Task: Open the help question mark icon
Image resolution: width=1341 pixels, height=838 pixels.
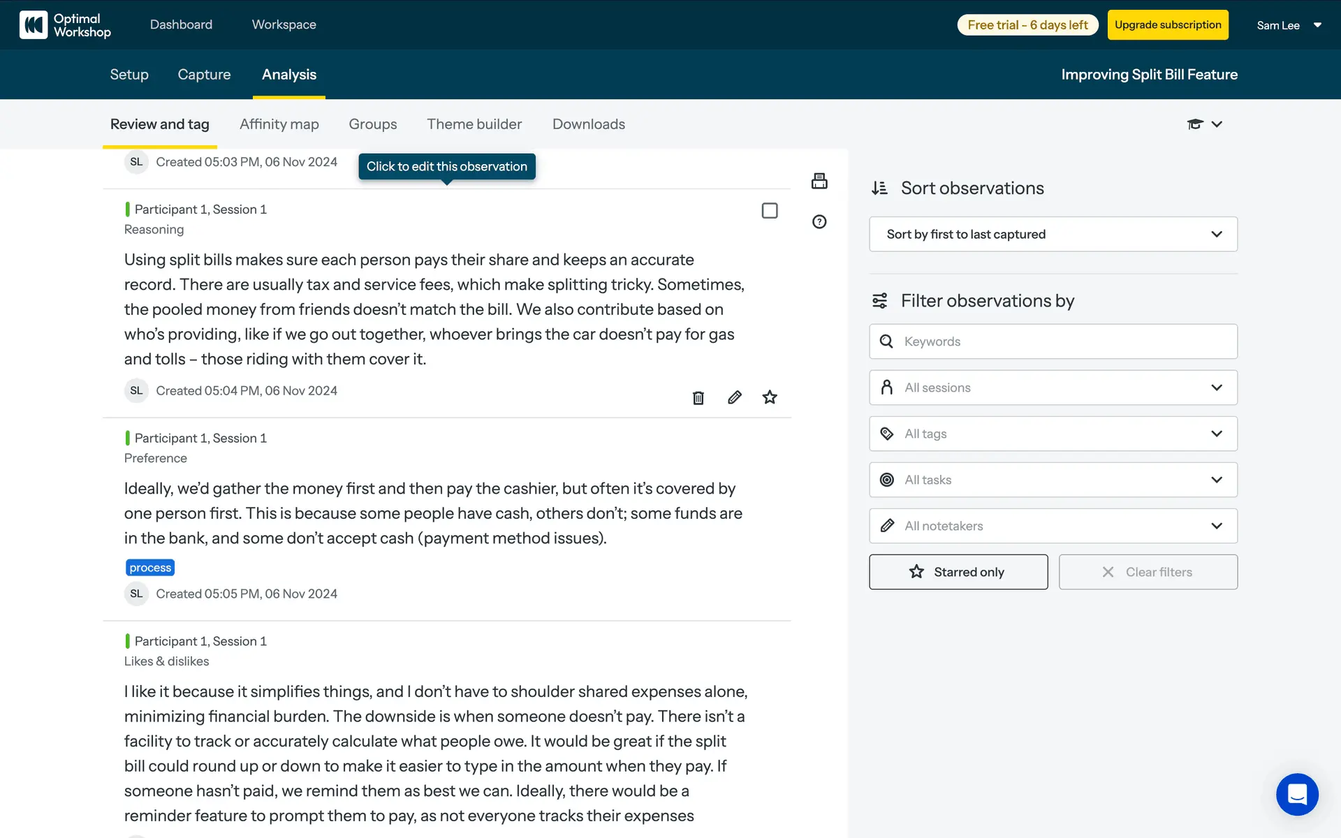Action: tap(819, 222)
